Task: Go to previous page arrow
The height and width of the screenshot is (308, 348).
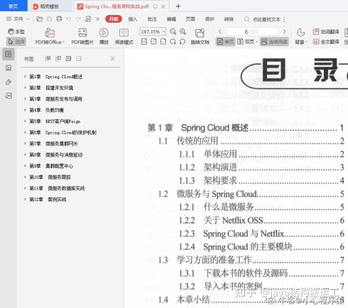Action: point(220,31)
